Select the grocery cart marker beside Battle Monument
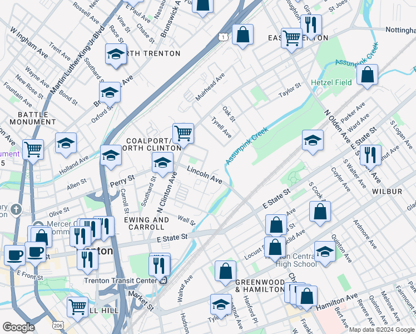 click(x=33, y=150)
